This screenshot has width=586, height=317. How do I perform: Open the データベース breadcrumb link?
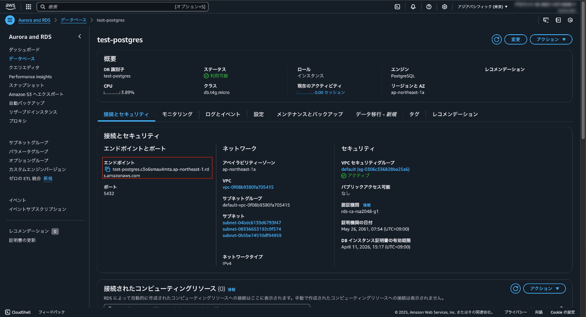coord(73,20)
